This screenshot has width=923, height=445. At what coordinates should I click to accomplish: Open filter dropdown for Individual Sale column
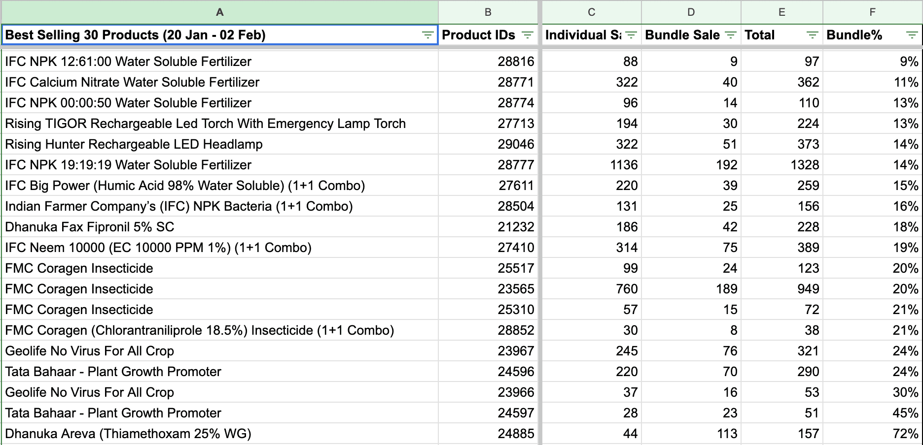pos(631,35)
